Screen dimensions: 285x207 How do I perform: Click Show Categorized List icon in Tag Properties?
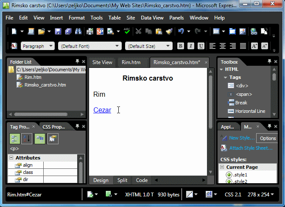(14, 139)
